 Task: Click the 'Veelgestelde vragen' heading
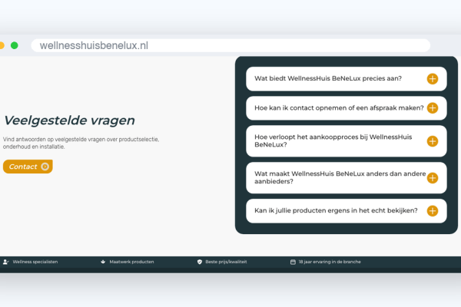click(69, 120)
